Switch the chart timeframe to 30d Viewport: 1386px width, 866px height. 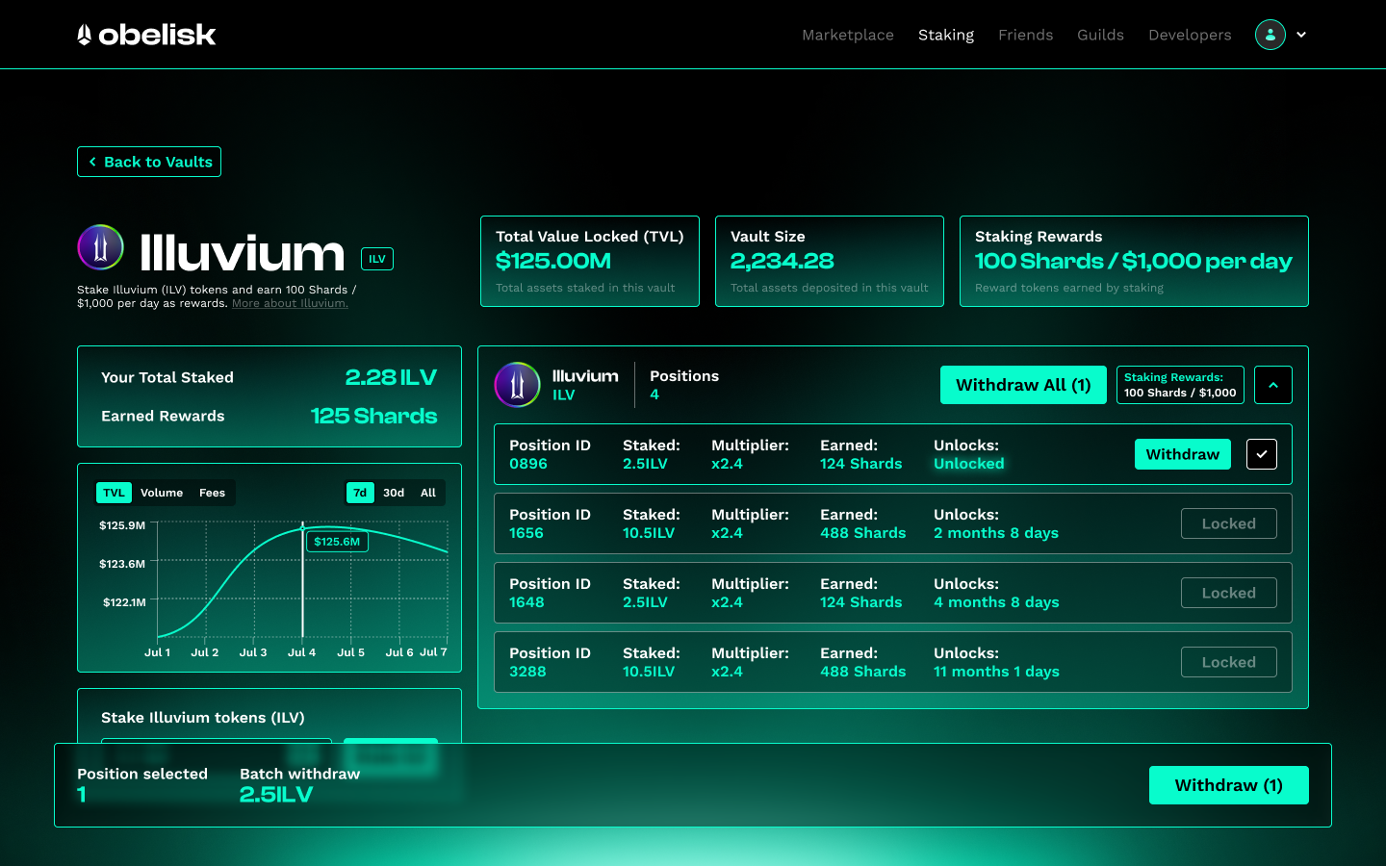[393, 492]
